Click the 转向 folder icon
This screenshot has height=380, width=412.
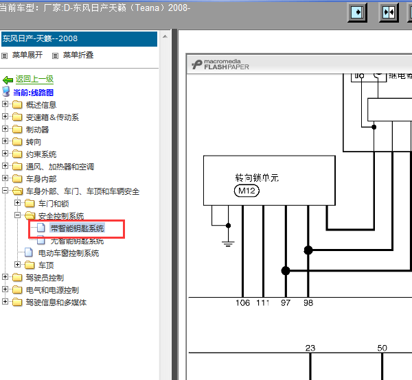tap(17, 141)
